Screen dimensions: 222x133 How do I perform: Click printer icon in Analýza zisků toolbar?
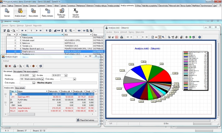point(121,37)
